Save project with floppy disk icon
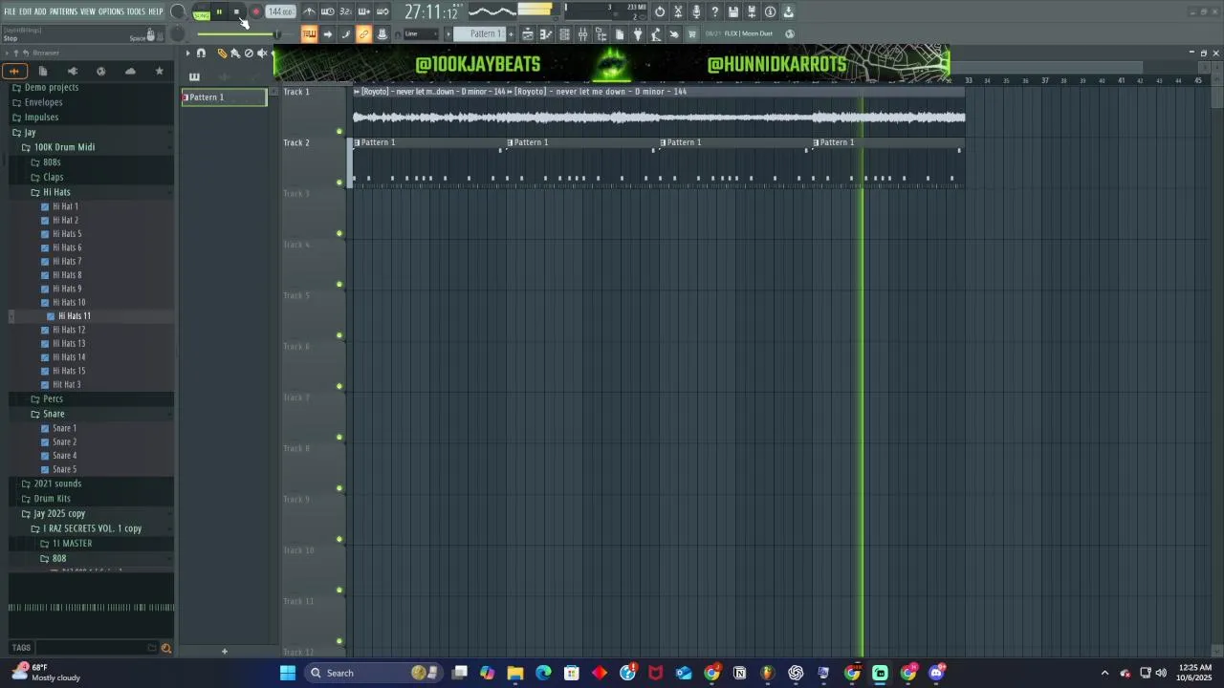 733,11
